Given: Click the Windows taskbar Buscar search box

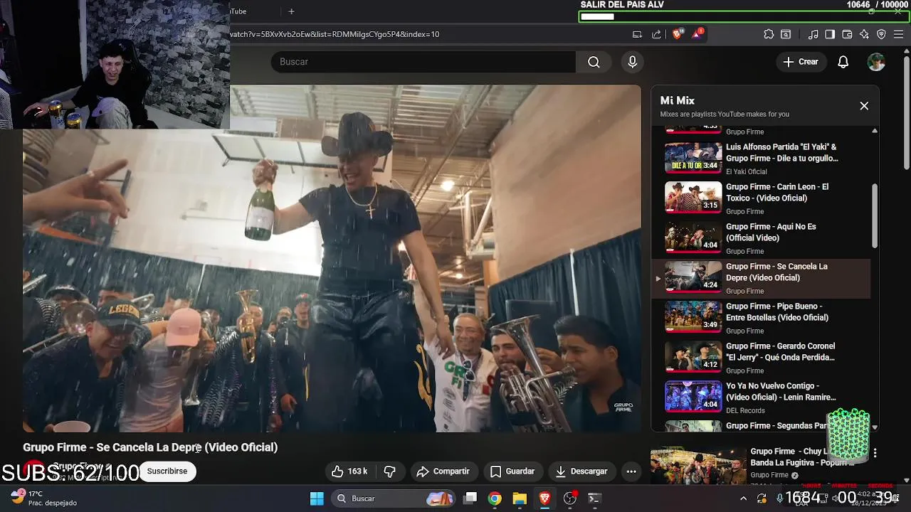Looking at the screenshot, I should click(394, 498).
